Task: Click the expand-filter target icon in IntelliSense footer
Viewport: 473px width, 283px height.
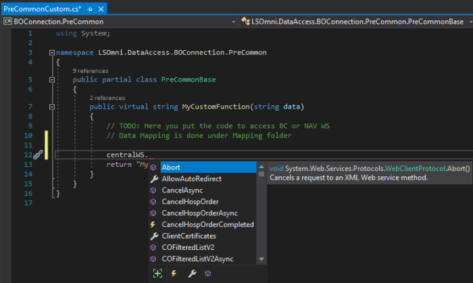Action: coord(157,274)
